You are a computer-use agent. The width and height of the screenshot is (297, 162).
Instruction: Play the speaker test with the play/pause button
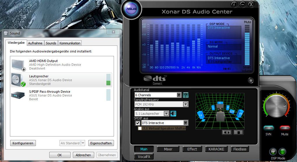[x=227, y=132]
